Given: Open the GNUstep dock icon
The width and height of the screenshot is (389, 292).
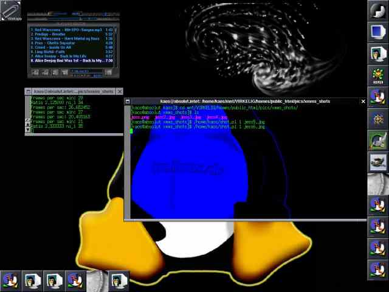Looking at the screenshot, I should 378,10.
